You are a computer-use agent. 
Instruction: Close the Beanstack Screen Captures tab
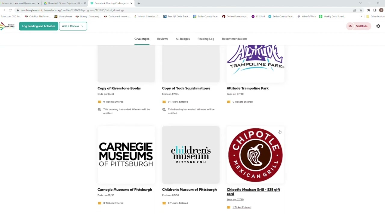(85, 3)
